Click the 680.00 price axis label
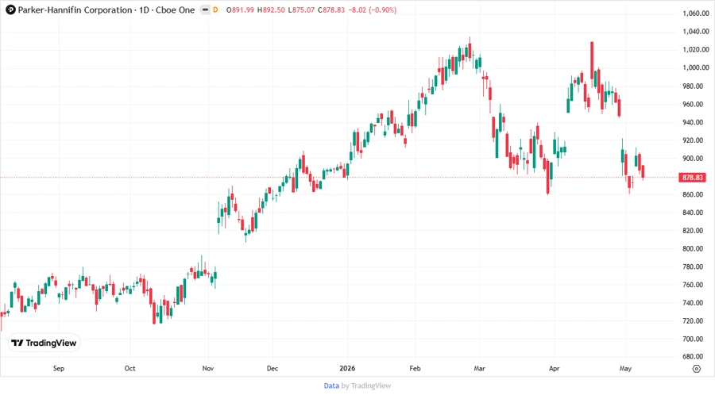Image resolution: width=715 pixels, height=395 pixels. [x=692, y=356]
